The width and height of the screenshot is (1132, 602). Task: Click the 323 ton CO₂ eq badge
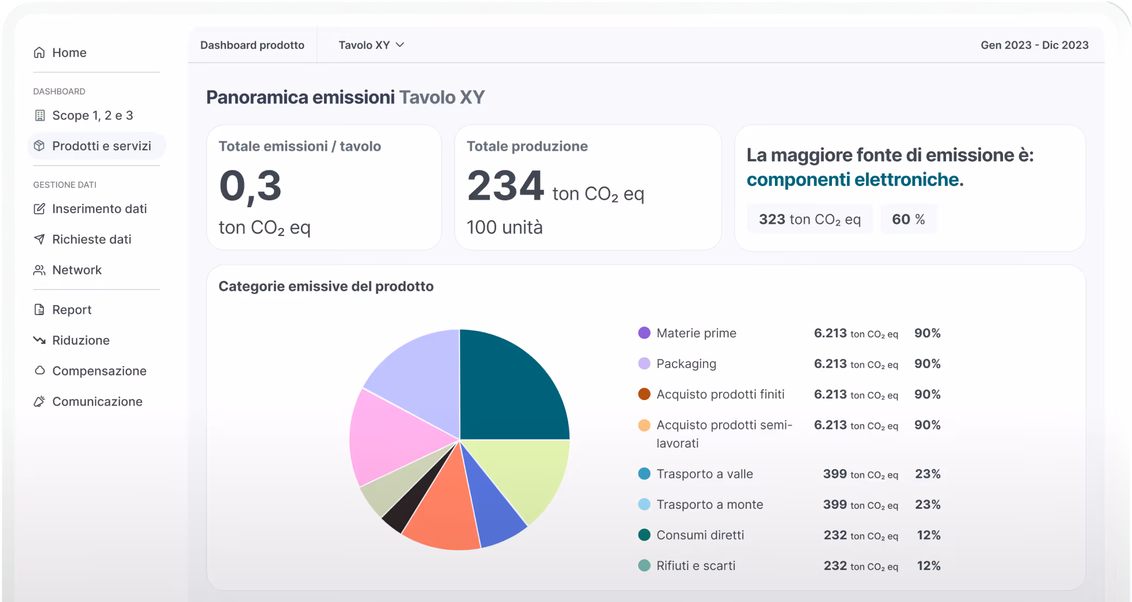809,219
